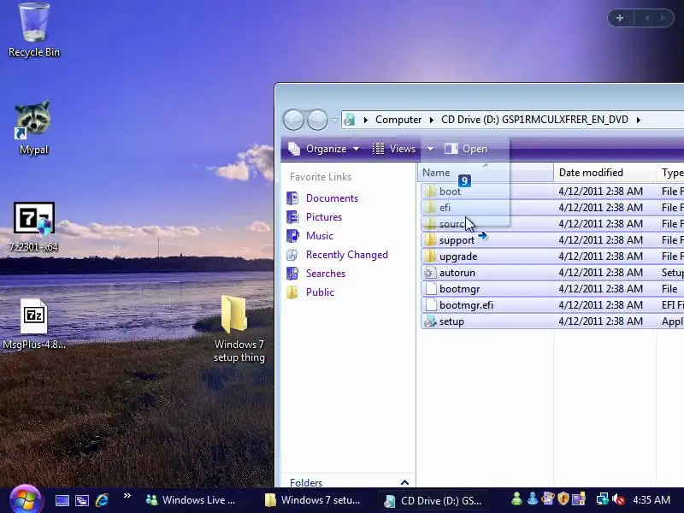Click Switch between windows quick launch icon
The height and width of the screenshot is (513, 684).
coord(82,500)
